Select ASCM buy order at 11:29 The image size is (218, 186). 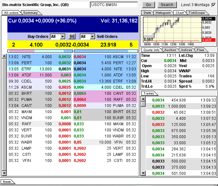[40, 87]
